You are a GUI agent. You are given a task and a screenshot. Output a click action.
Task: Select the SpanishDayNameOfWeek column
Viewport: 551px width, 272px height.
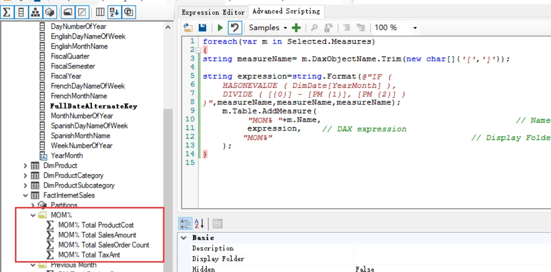89,126
